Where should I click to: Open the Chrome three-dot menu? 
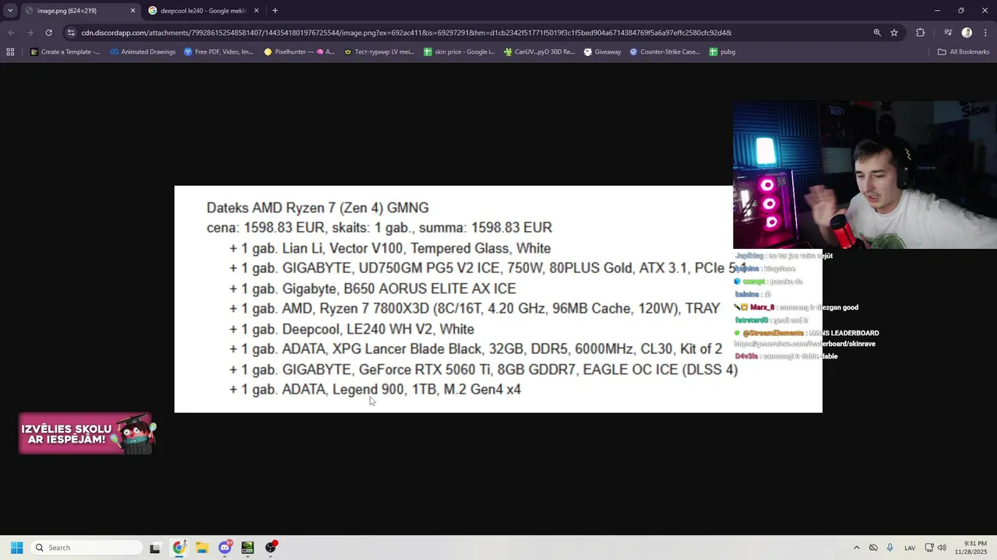985,33
